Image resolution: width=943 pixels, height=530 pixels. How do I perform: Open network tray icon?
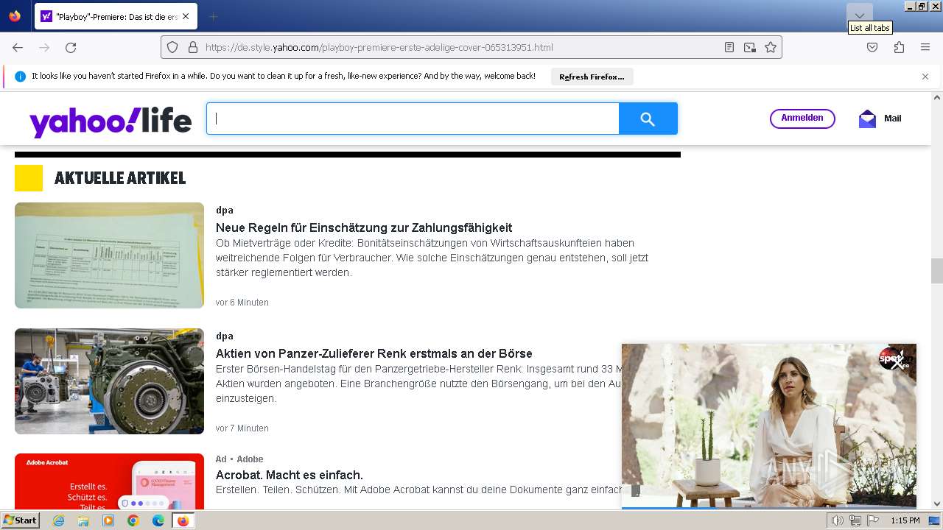coord(855,520)
